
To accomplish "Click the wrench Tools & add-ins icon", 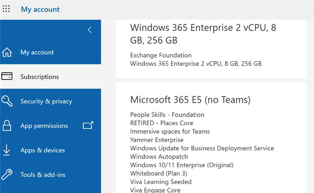I will click(7, 175).
